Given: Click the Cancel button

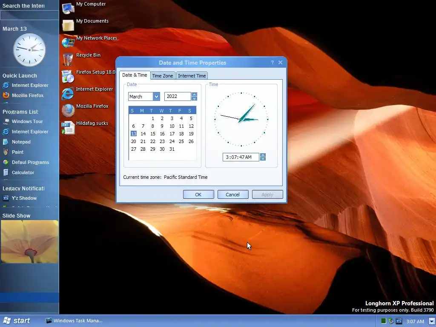Looking at the screenshot, I should coord(233,194).
